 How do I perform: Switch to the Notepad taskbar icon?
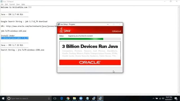(87, 98)
